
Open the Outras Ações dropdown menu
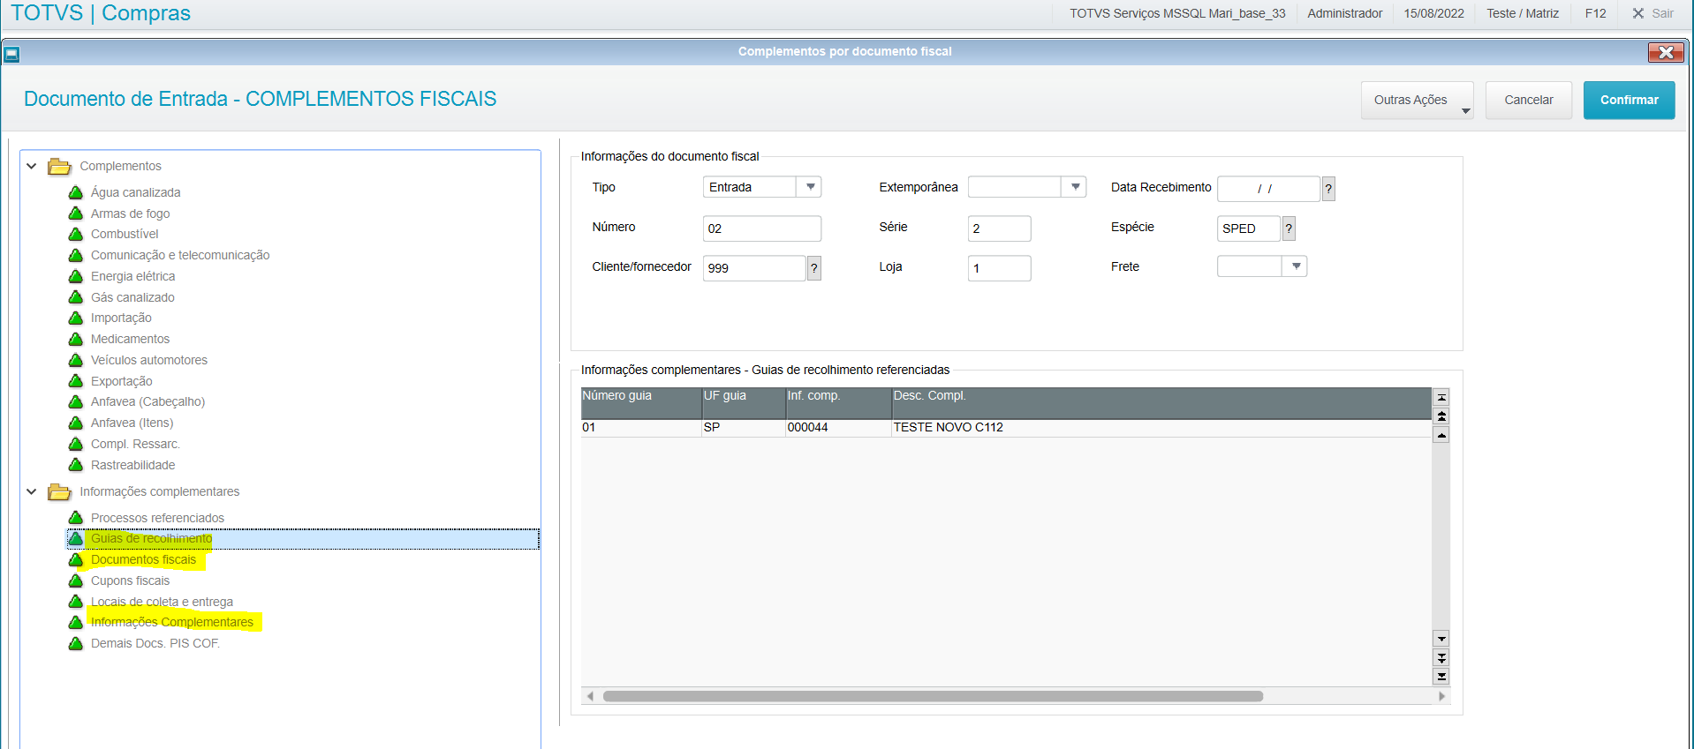pos(1417,101)
